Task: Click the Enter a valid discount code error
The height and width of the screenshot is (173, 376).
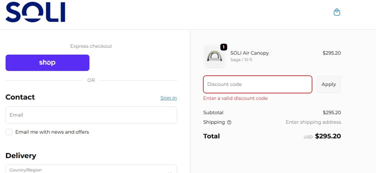Action: point(235,98)
